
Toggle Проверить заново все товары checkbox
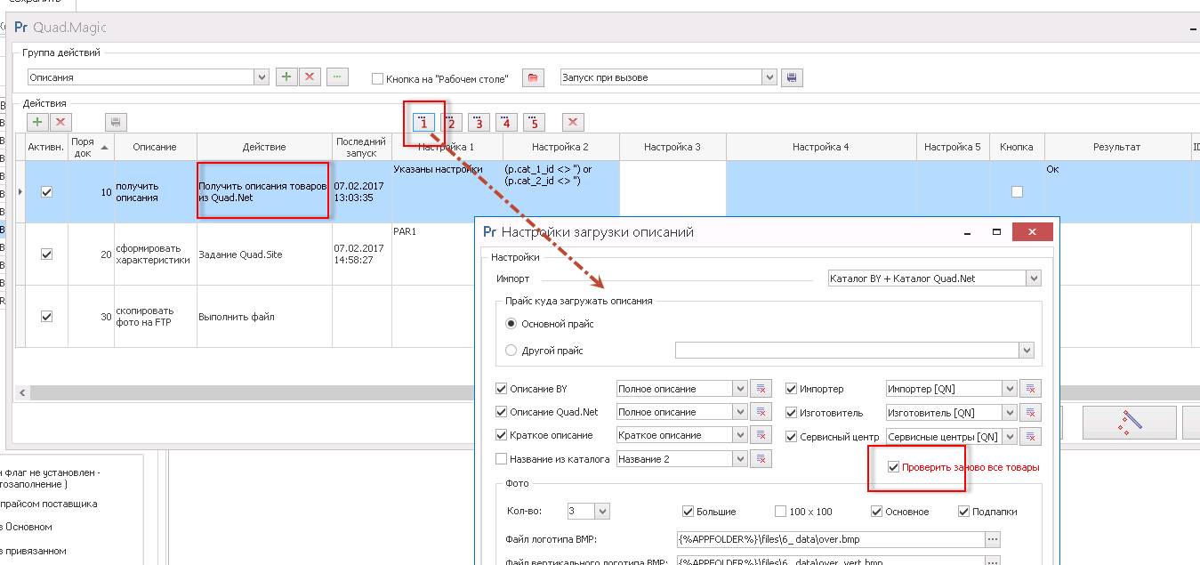(x=894, y=467)
